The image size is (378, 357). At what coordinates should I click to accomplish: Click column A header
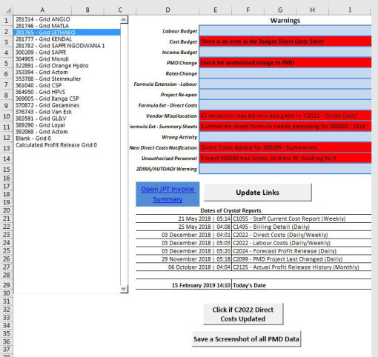42,10
